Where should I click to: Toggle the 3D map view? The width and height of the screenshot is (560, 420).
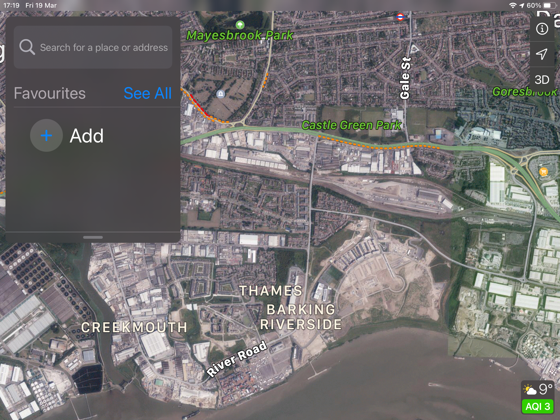click(542, 80)
